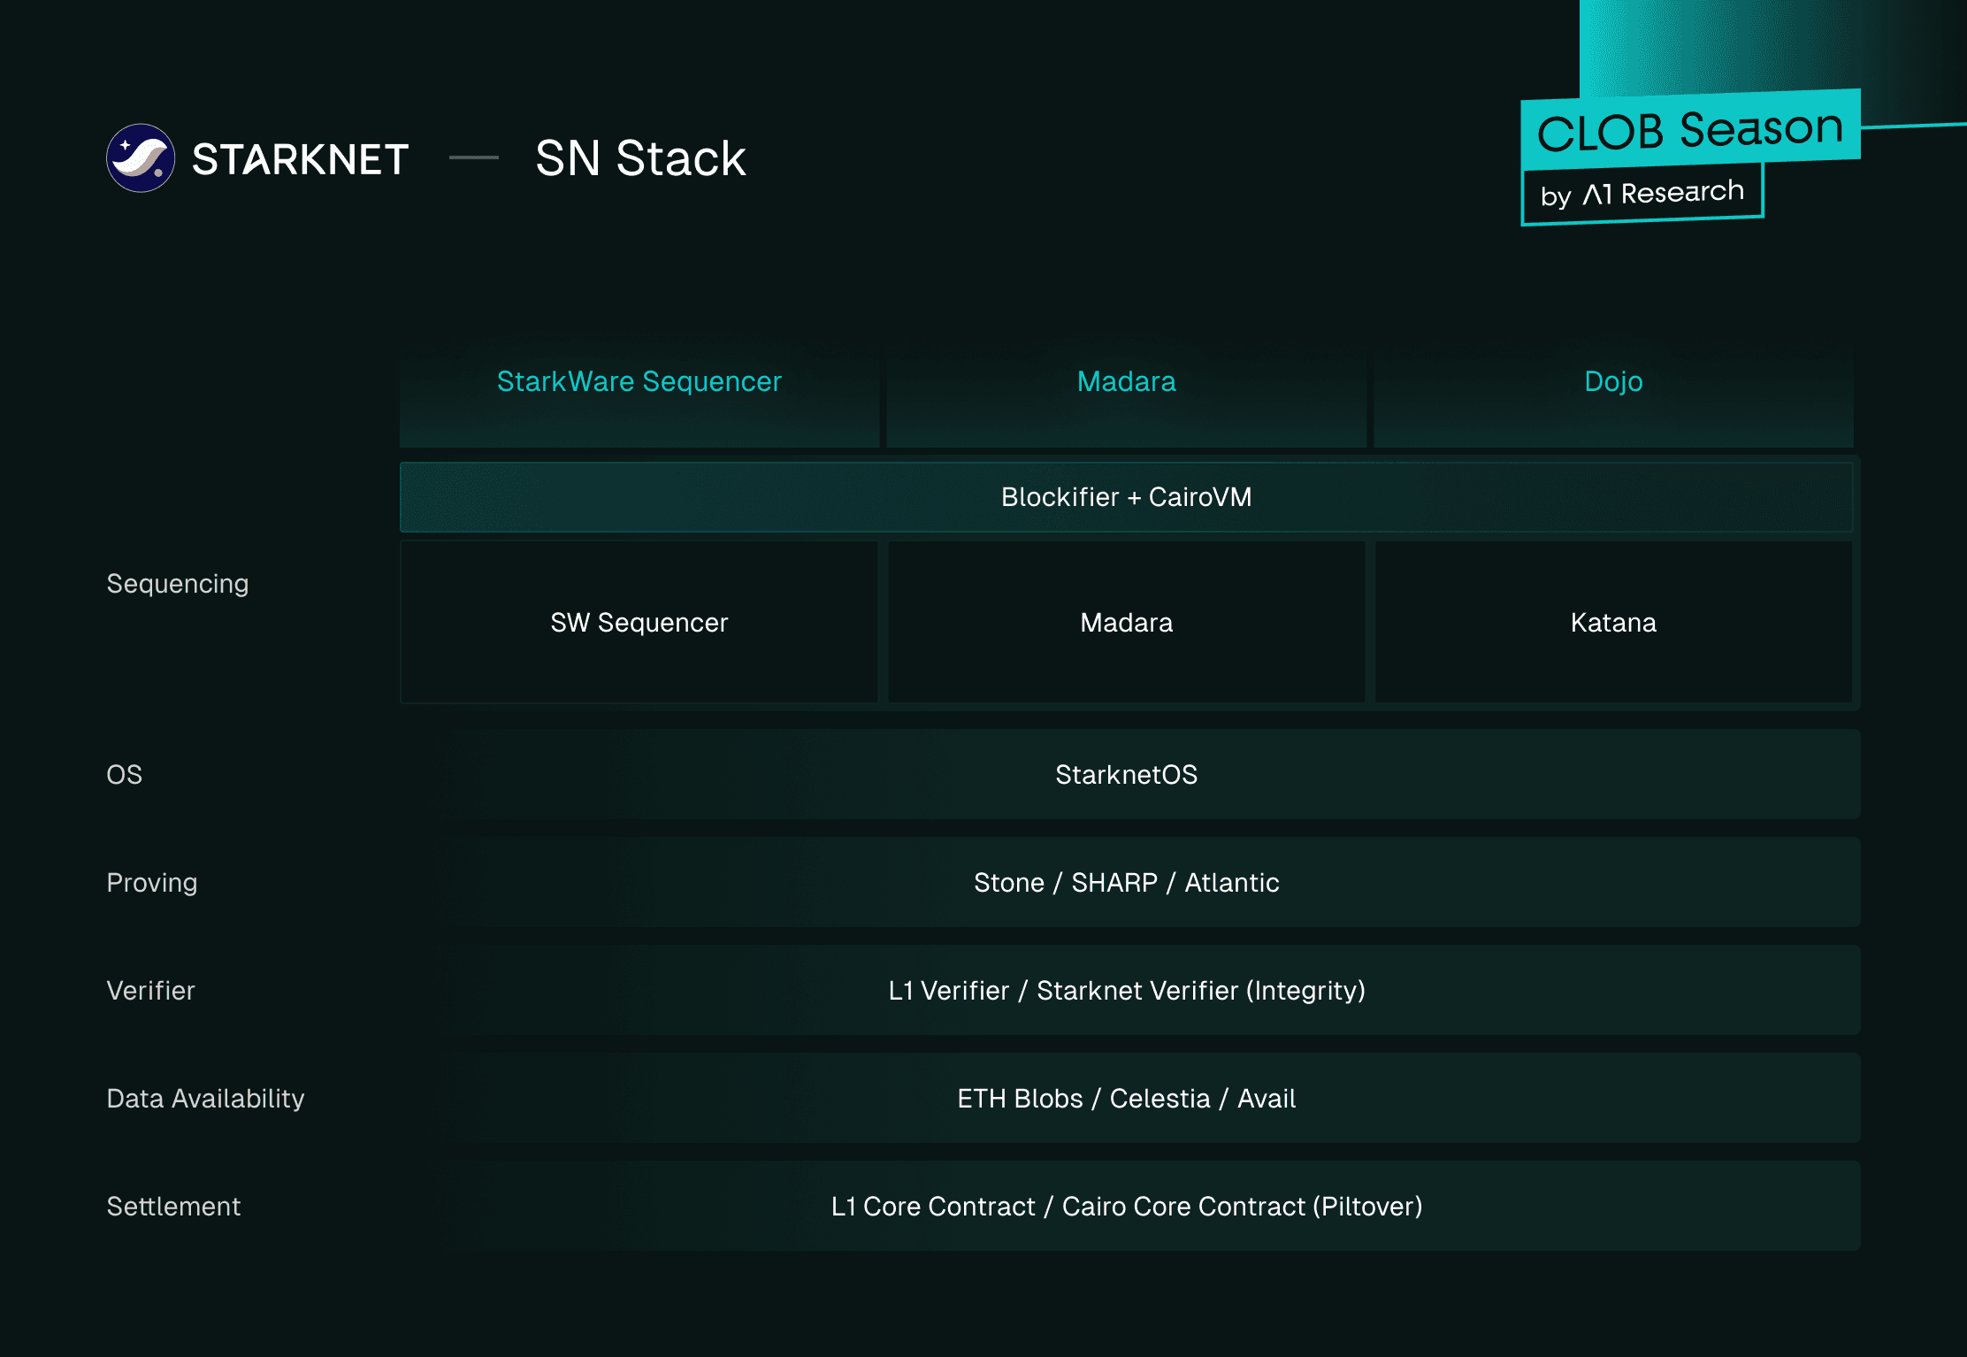Screen dimensions: 1967x1357
Task: Toggle the StarkWare Sequencer column header
Action: pos(639,381)
